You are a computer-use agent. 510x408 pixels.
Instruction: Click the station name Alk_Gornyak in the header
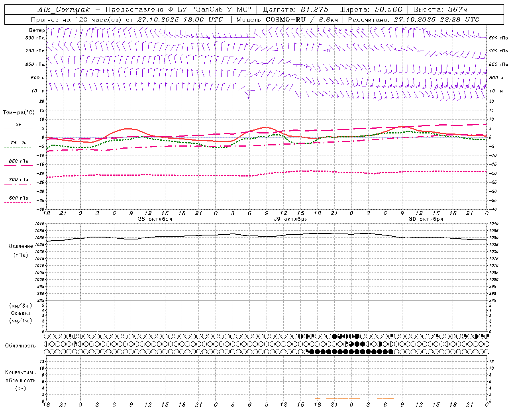64,10
